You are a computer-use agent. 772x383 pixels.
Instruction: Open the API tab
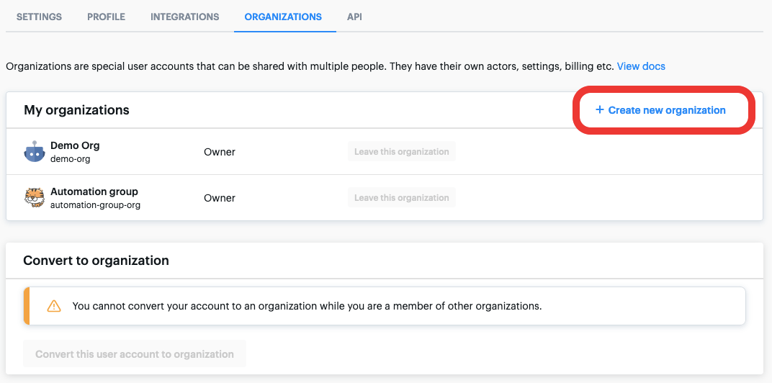click(354, 17)
